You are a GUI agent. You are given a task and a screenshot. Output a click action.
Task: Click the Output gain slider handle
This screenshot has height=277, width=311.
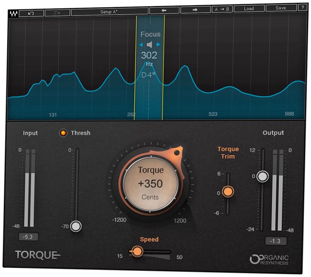pyautogui.click(x=263, y=176)
